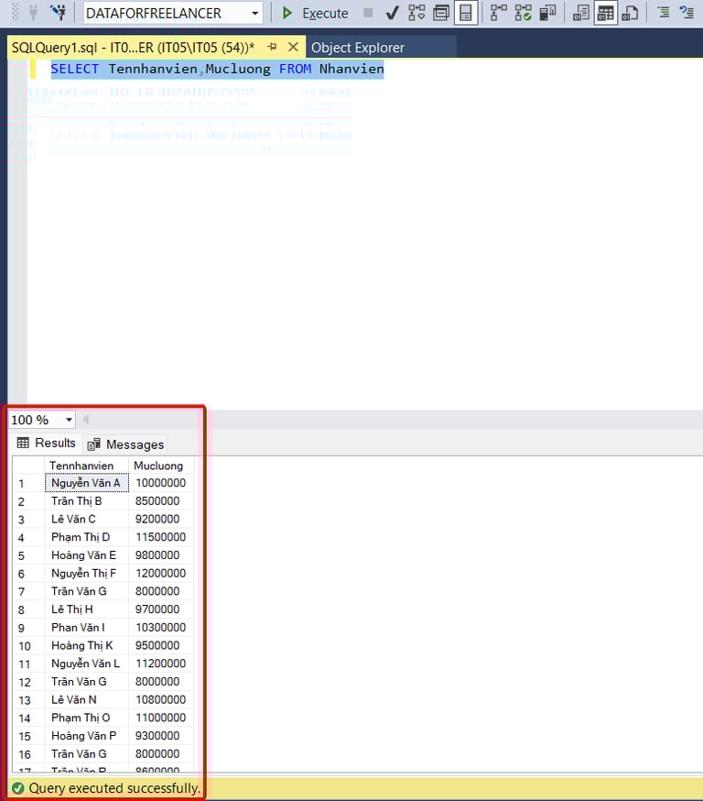Click the SELECT keyword in query editor
Viewport: 703px width, 801px height.
pos(74,69)
